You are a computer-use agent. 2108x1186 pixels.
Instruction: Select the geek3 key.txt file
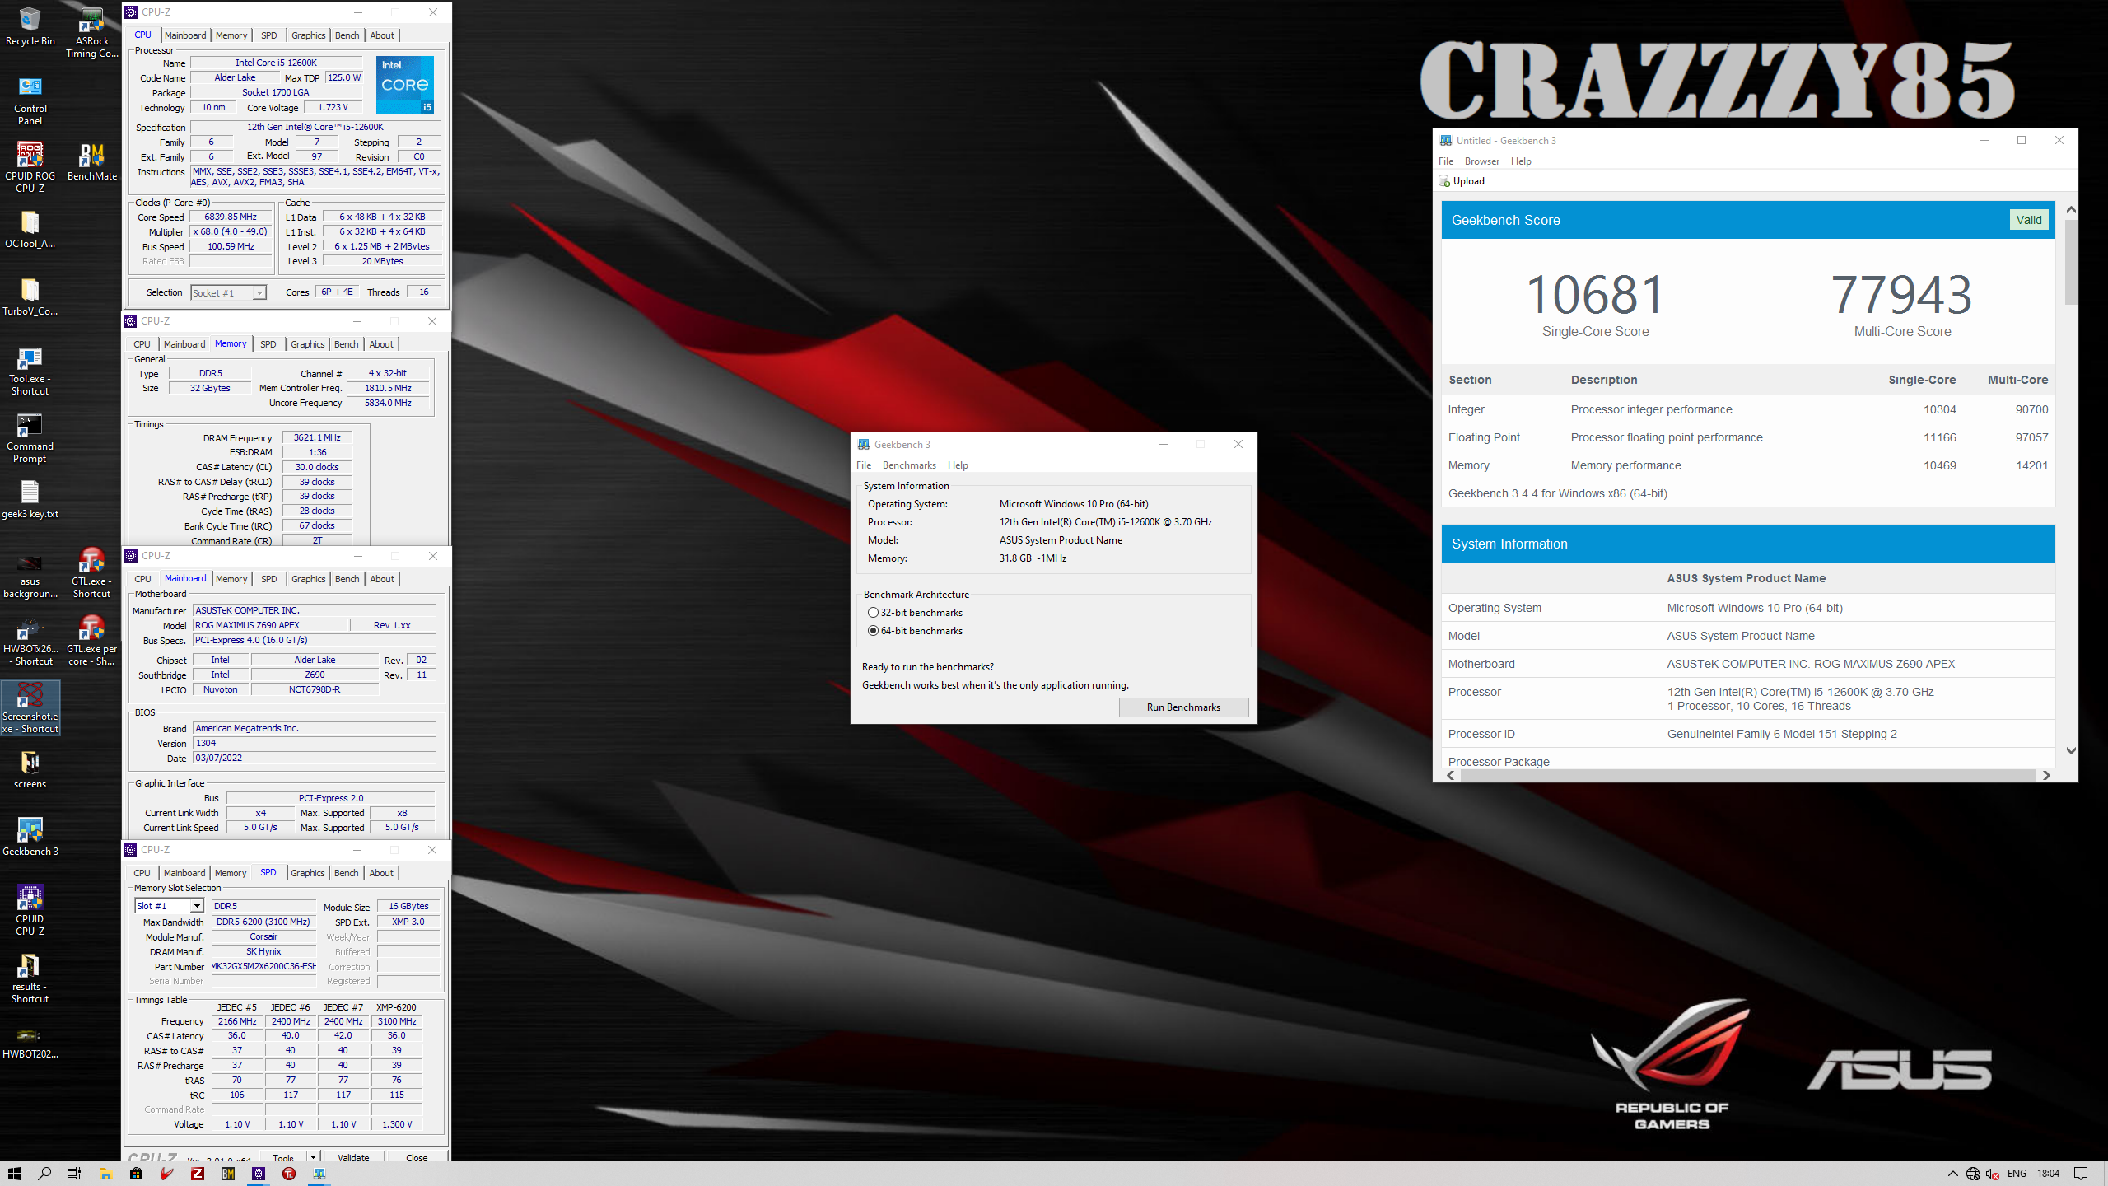tap(30, 500)
